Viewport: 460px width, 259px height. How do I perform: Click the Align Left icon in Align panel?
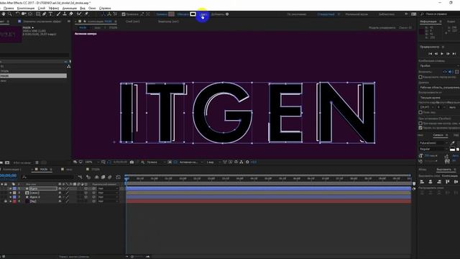[x=422, y=182]
